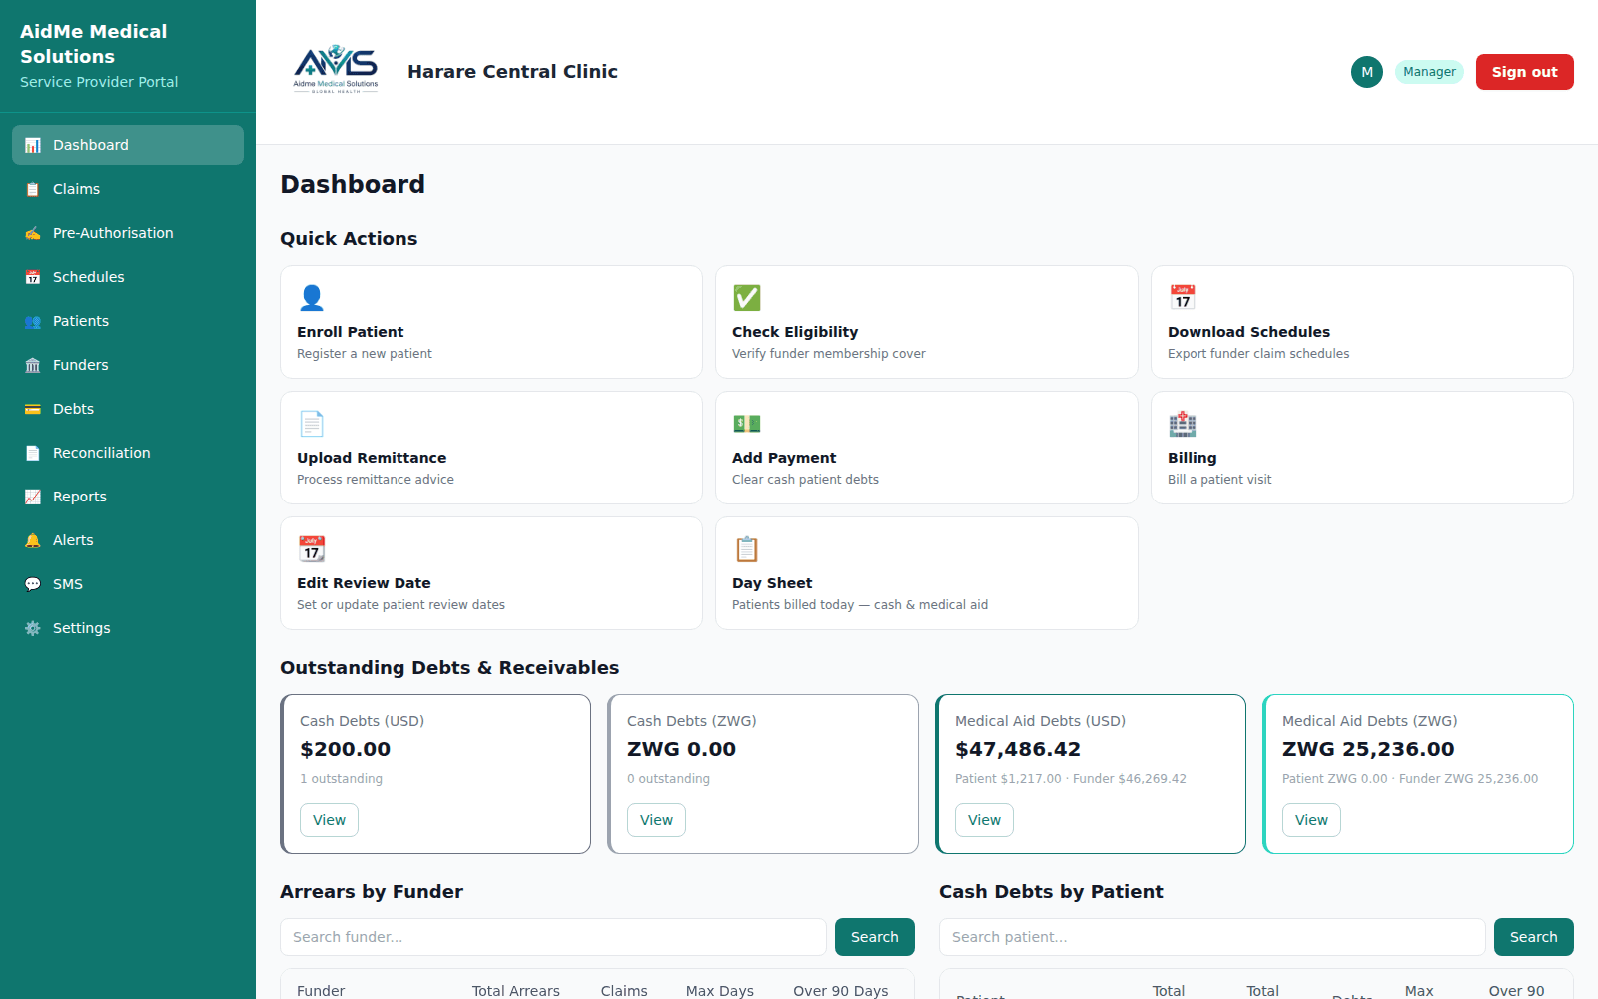Click the Billing hospital icon
This screenshot has width=1598, height=999.
[x=1183, y=424]
